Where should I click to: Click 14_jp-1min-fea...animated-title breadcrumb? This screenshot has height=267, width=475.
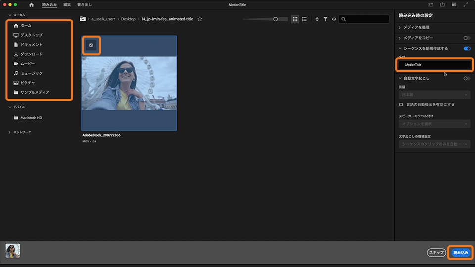[167, 19]
